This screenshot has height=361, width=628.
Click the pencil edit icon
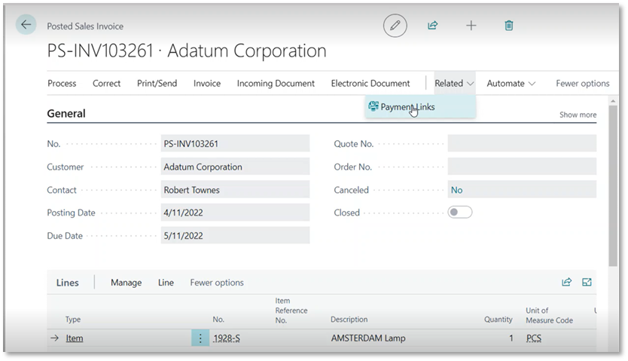(x=395, y=25)
